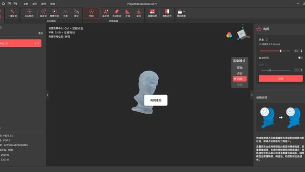Viewport: 305px width, 172px height.
Task: Select 平滑 in the mesh editing group
Action: click(128, 13)
